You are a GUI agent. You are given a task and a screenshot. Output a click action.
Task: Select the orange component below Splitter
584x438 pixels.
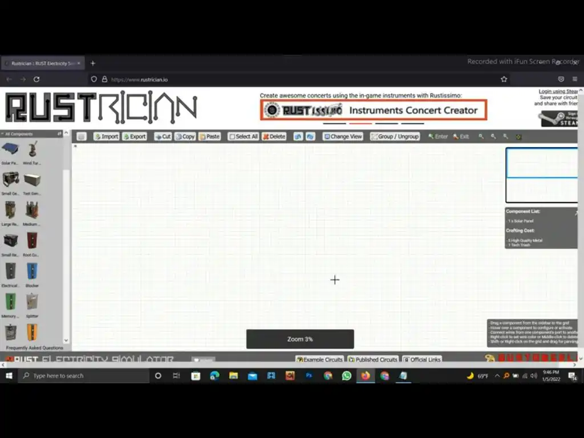32,332
